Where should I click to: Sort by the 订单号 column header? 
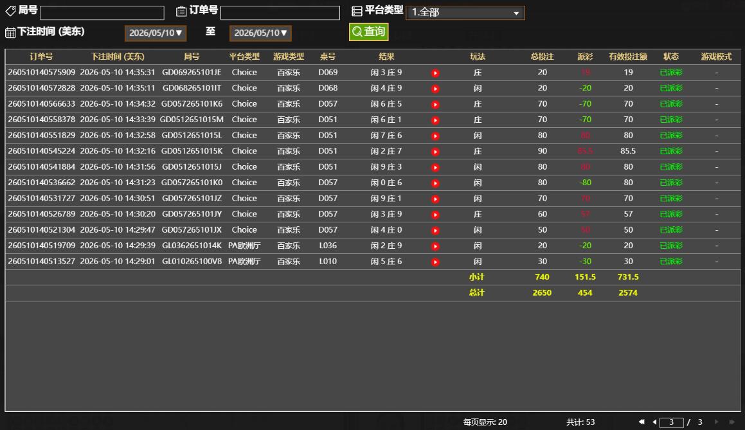[x=41, y=57]
